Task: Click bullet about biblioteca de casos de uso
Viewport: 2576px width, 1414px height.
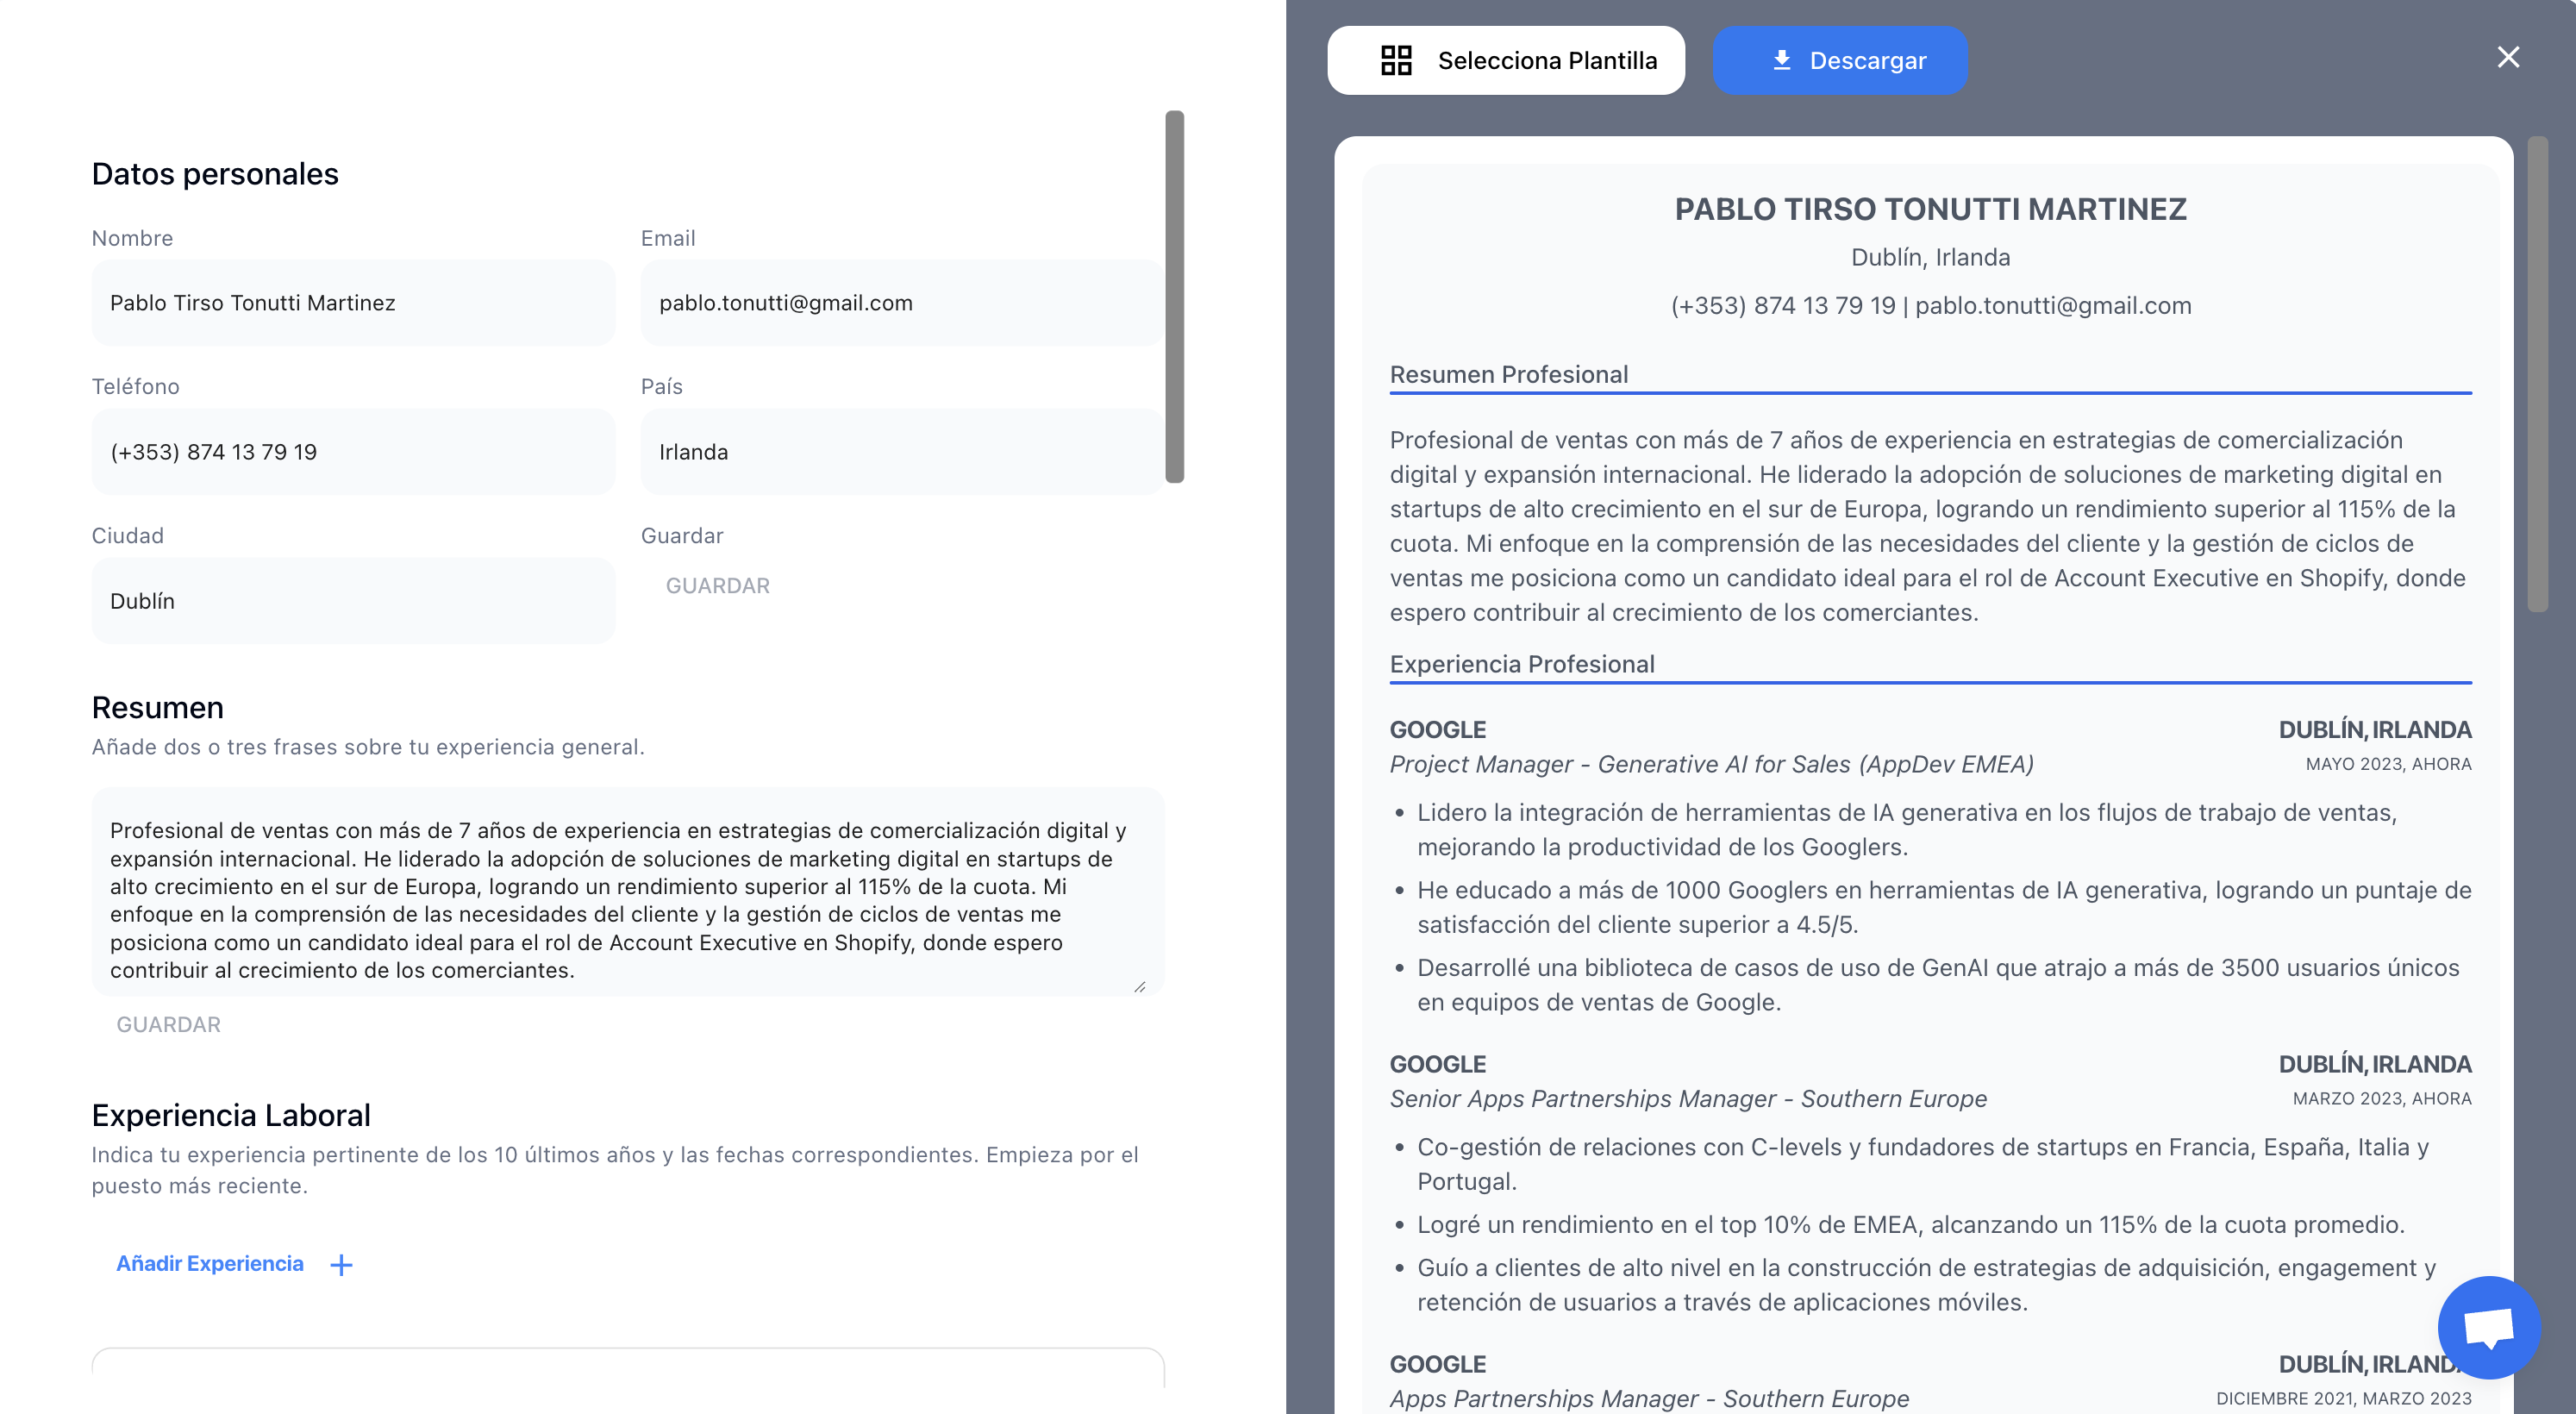Action: [x=1938, y=985]
